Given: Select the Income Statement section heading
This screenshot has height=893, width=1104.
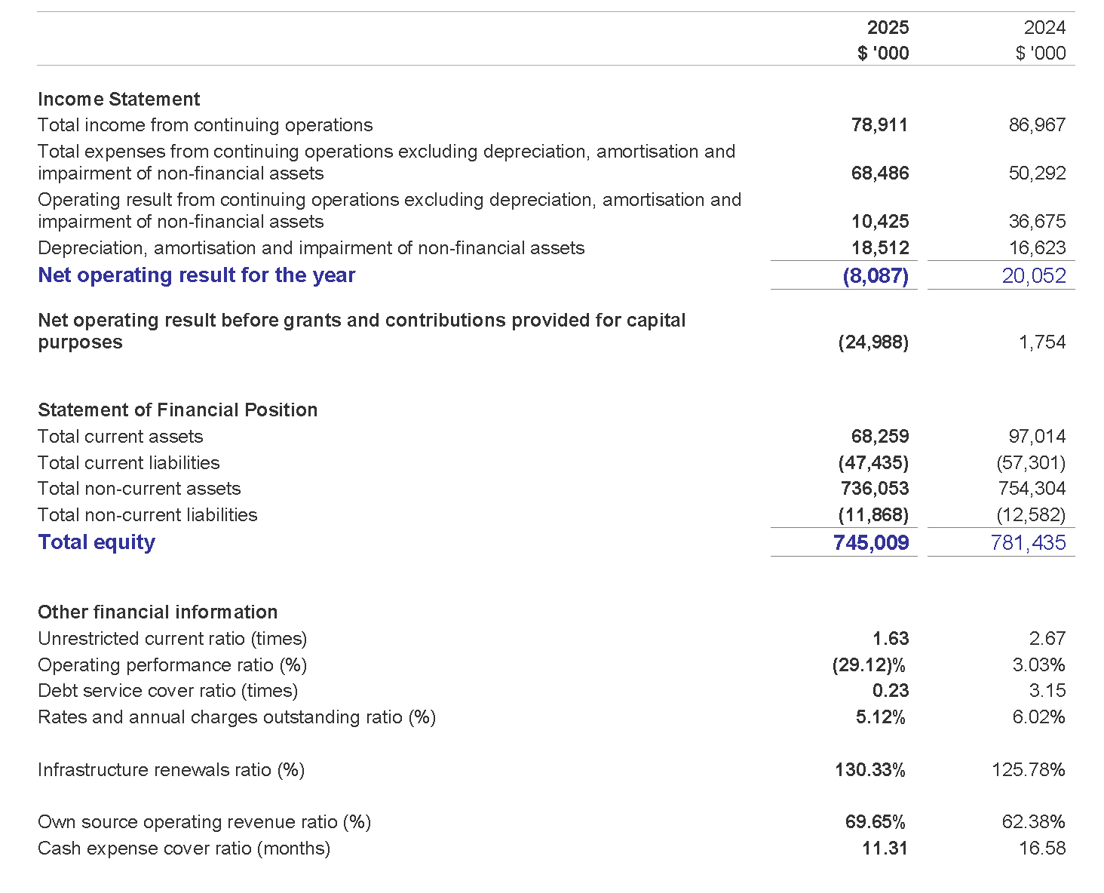Looking at the screenshot, I should pyautogui.click(x=118, y=99).
